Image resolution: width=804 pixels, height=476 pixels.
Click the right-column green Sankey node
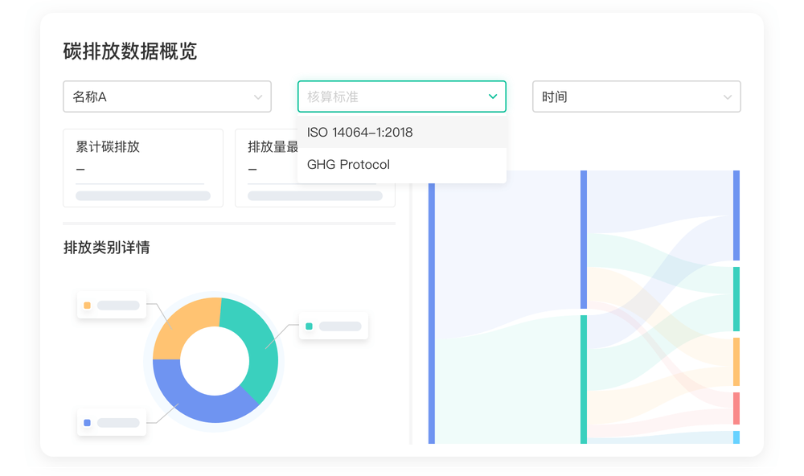pyautogui.click(x=736, y=299)
